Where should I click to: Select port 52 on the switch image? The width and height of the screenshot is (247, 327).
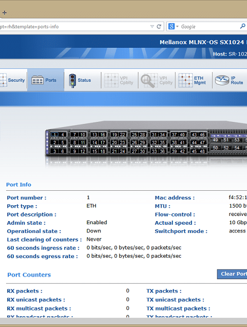coord(226,148)
